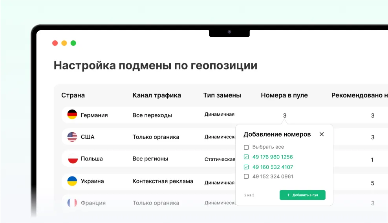Sort by Страна column header
Viewport: 388px width, 223px height.
[73, 95]
